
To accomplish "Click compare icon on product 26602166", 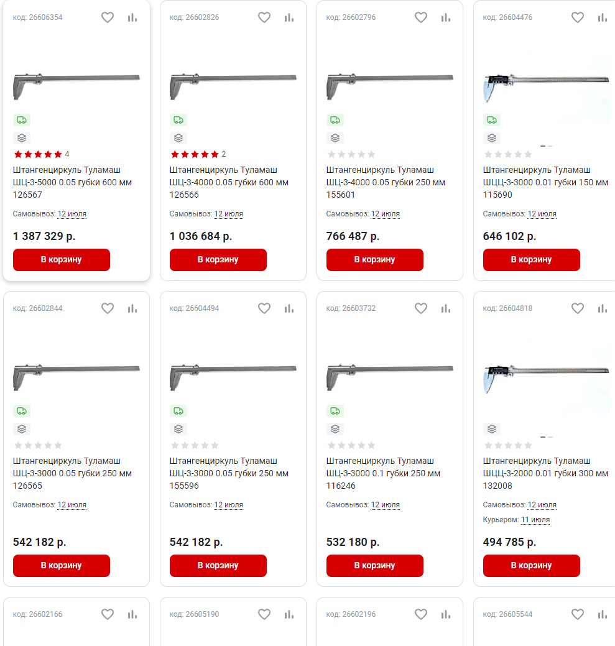I will (132, 614).
